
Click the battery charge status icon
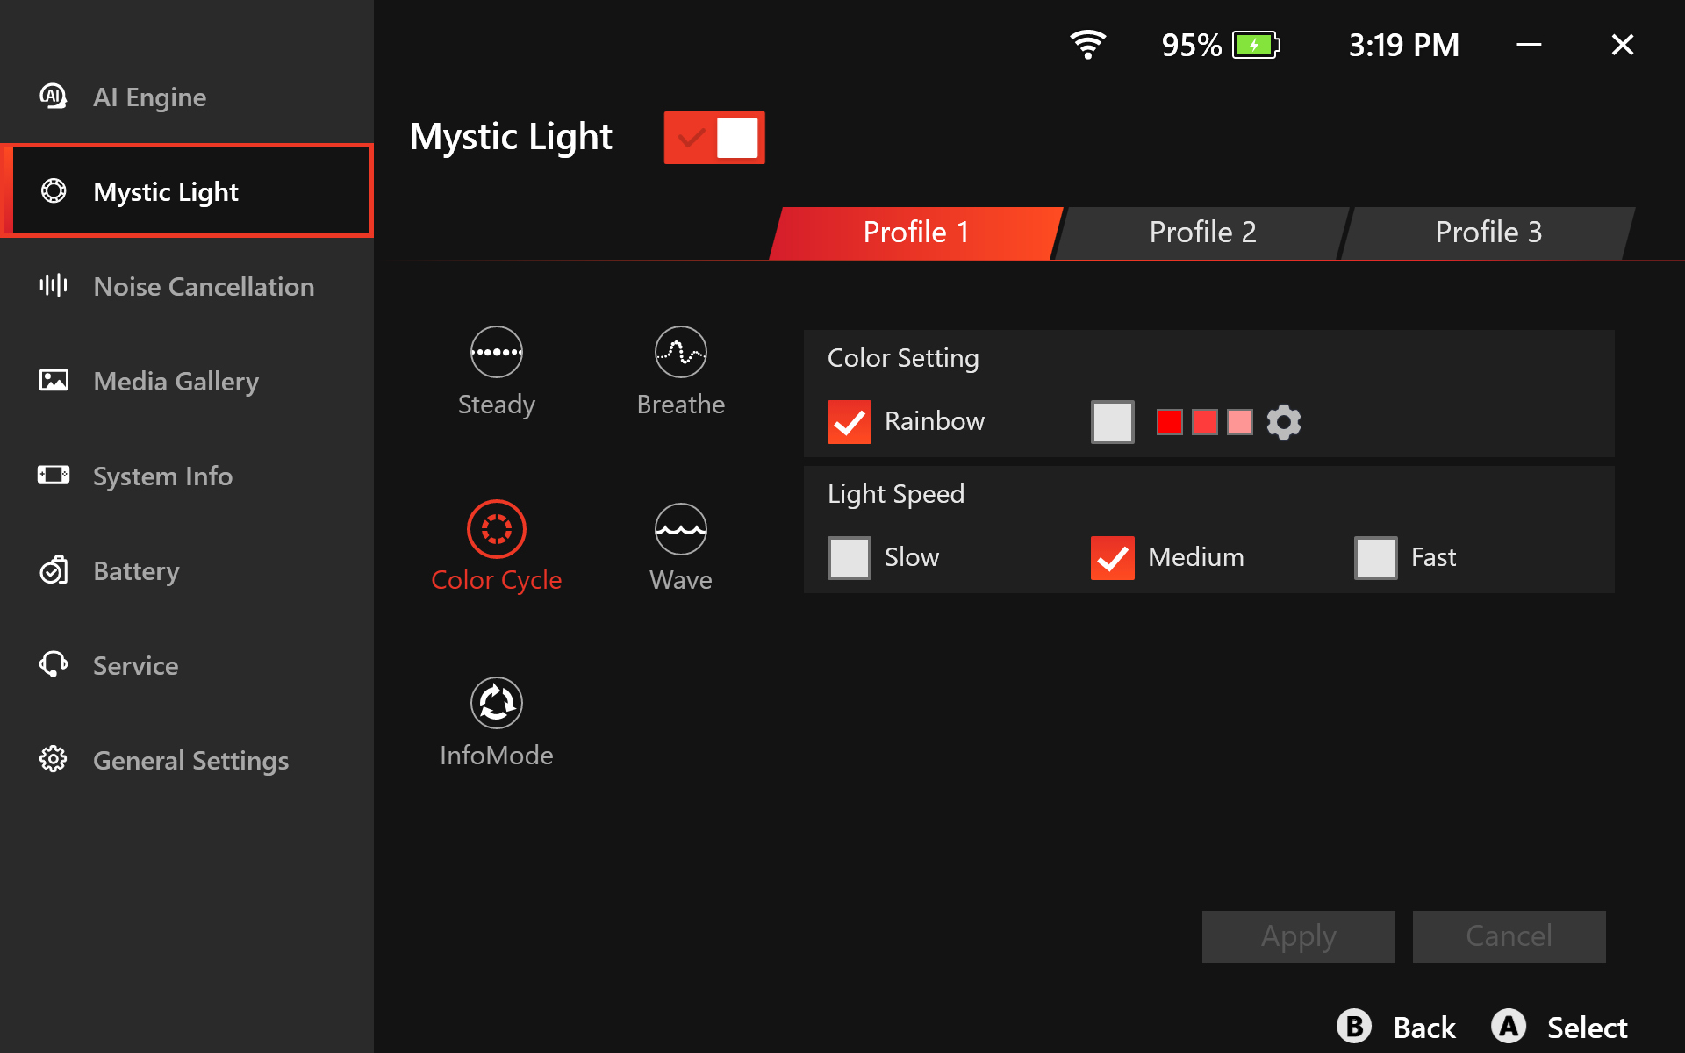1256,45
